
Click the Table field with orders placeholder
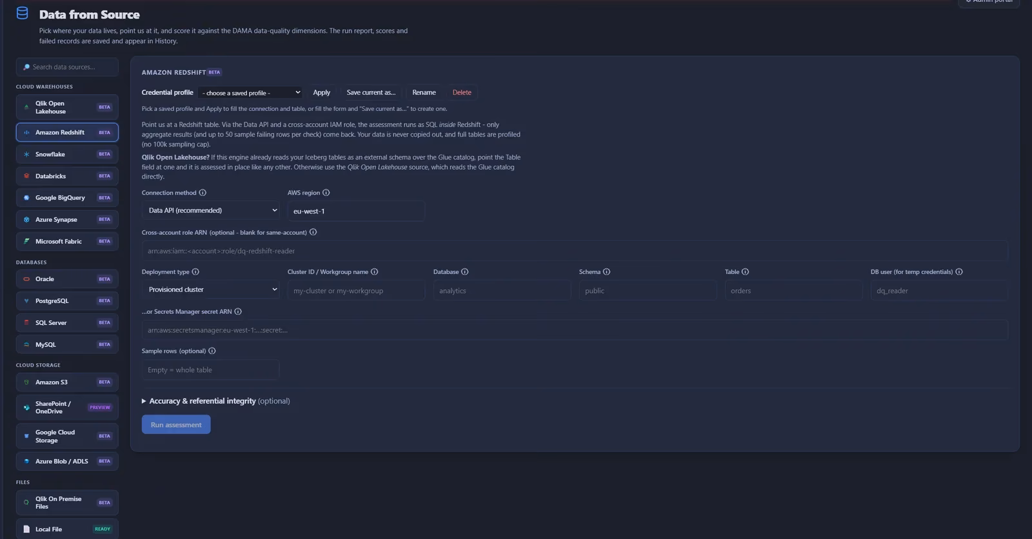click(x=793, y=291)
